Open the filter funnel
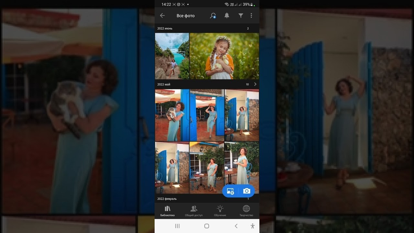The image size is (414, 233). pyautogui.click(x=241, y=16)
